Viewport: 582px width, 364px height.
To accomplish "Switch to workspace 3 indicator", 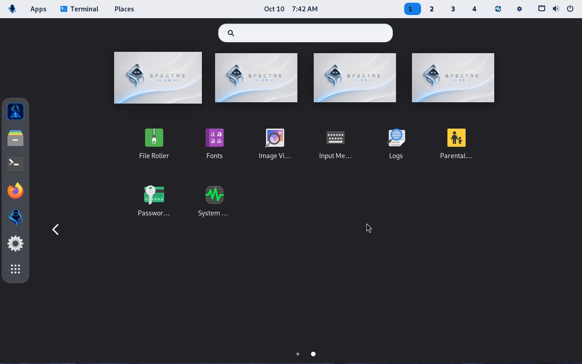I will point(453,9).
